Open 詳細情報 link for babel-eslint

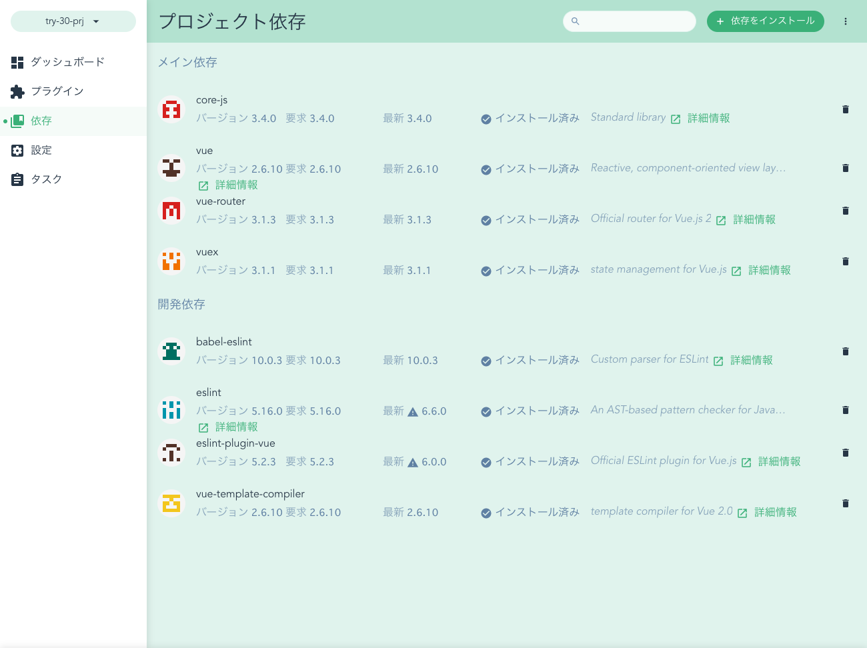pos(743,360)
